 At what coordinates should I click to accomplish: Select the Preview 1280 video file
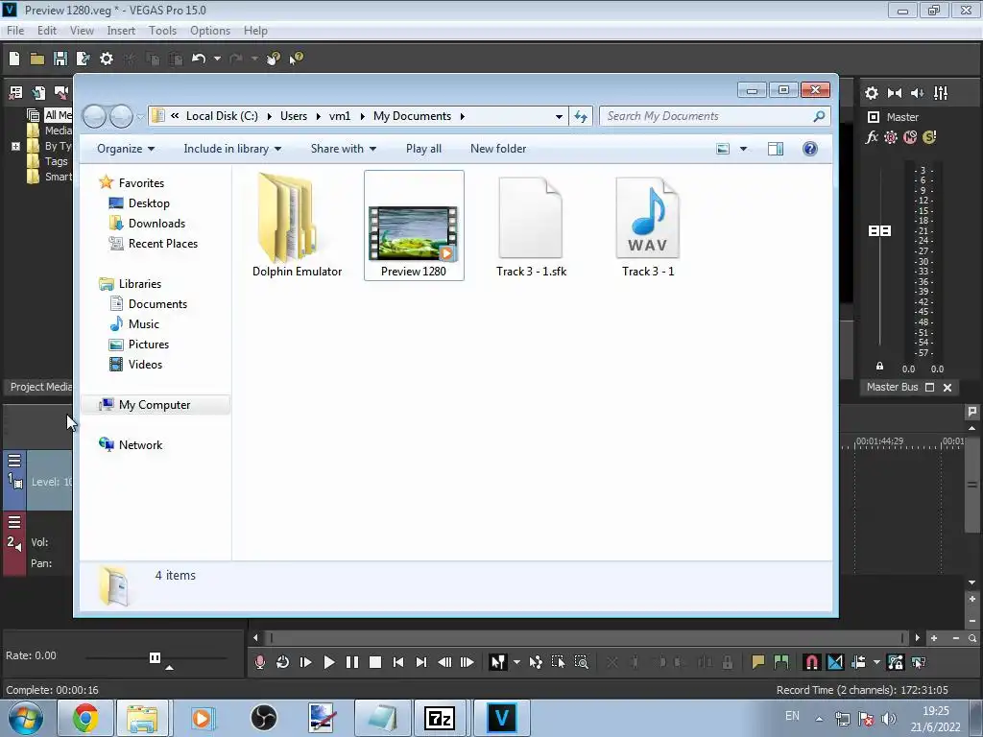coord(414,226)
